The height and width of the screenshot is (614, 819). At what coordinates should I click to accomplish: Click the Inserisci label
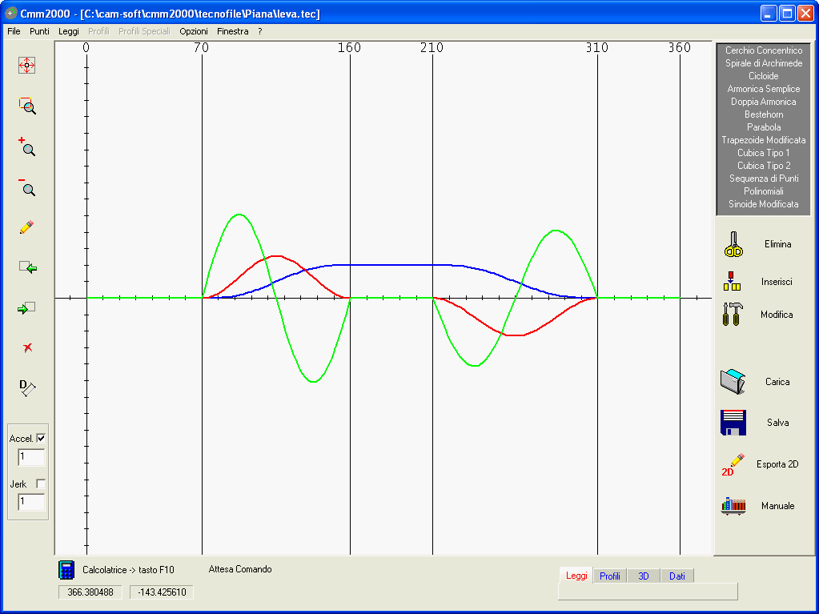777,282
